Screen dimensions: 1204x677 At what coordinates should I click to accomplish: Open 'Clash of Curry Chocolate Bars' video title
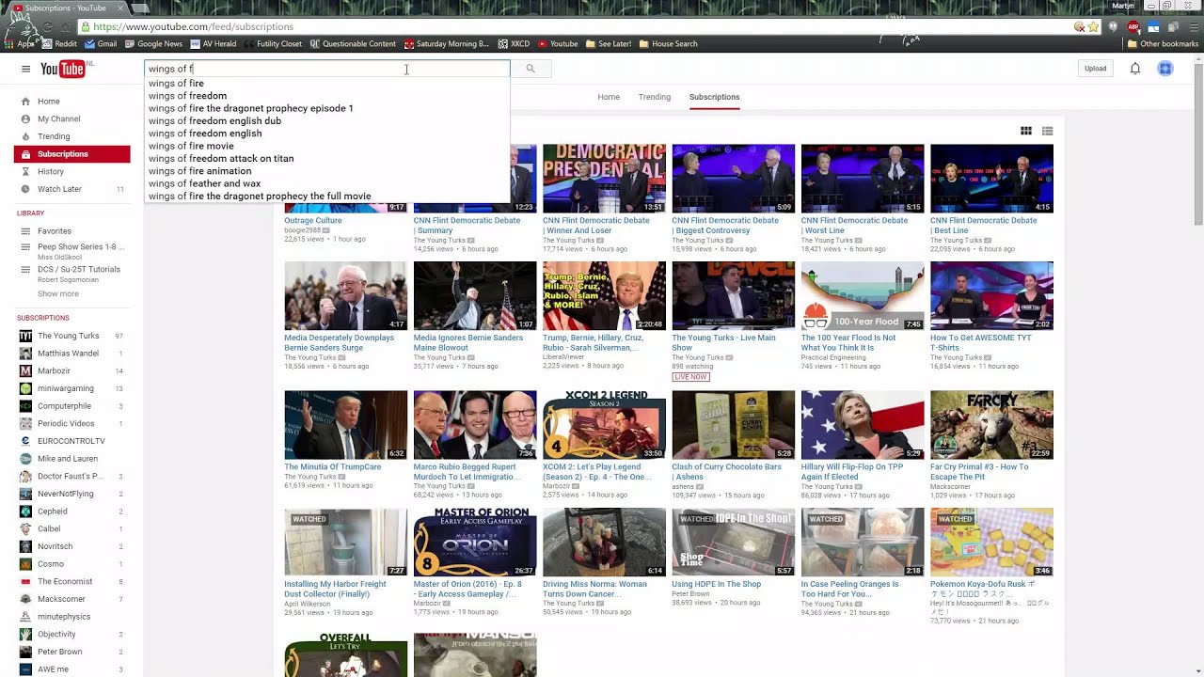click(726, 471)
